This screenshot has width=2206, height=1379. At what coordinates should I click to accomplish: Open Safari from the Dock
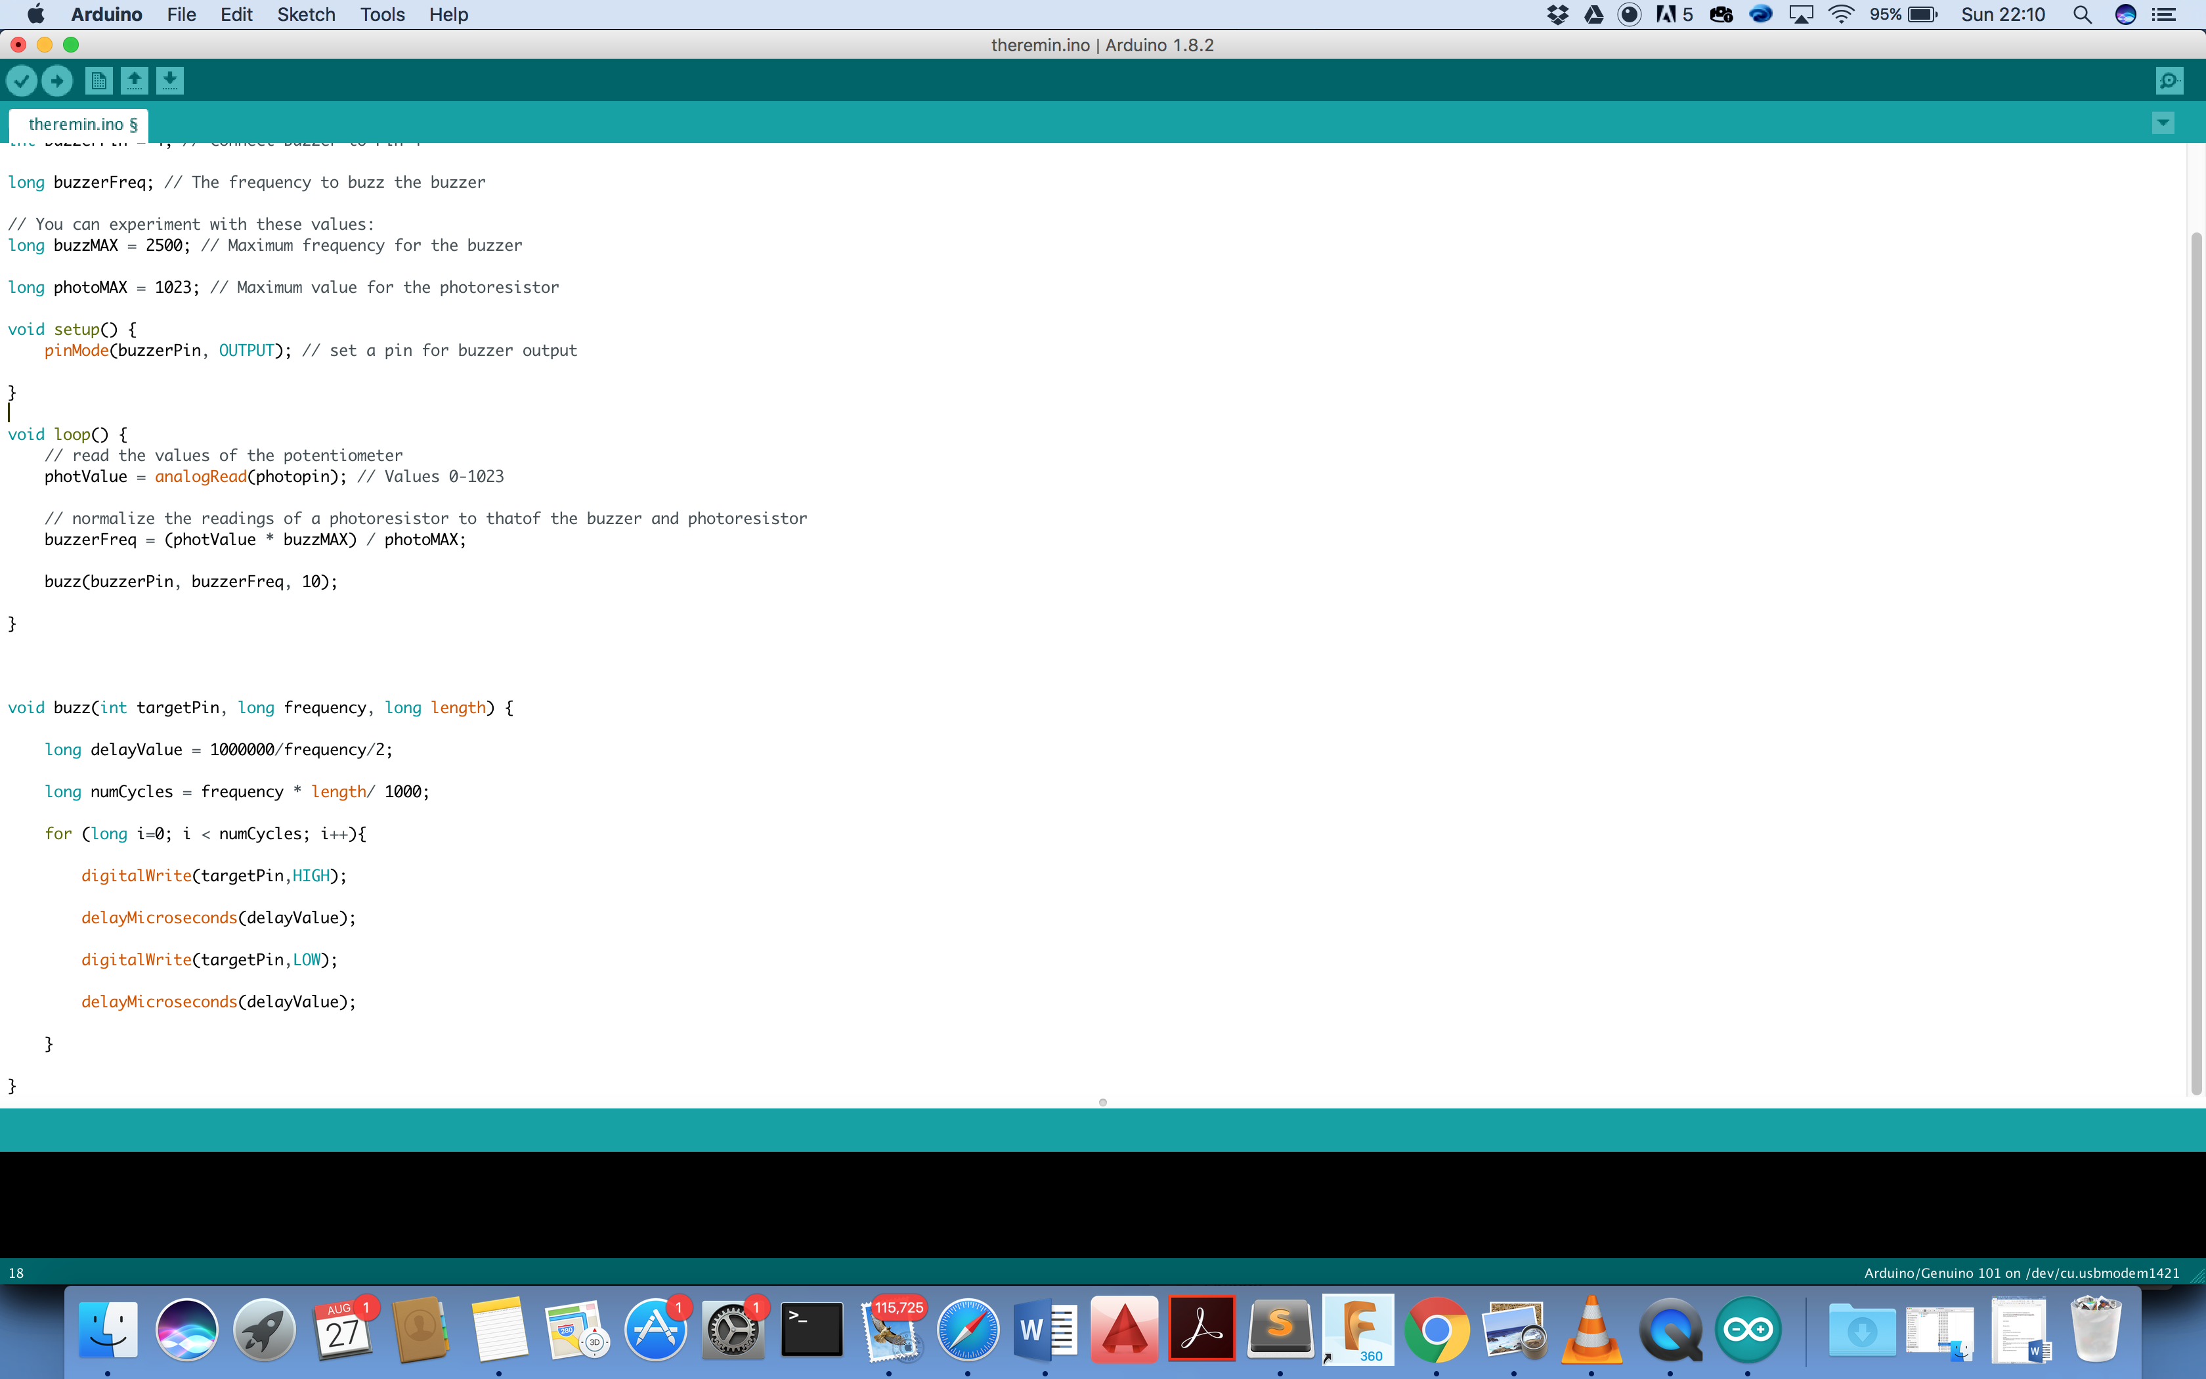point(968,1329)
